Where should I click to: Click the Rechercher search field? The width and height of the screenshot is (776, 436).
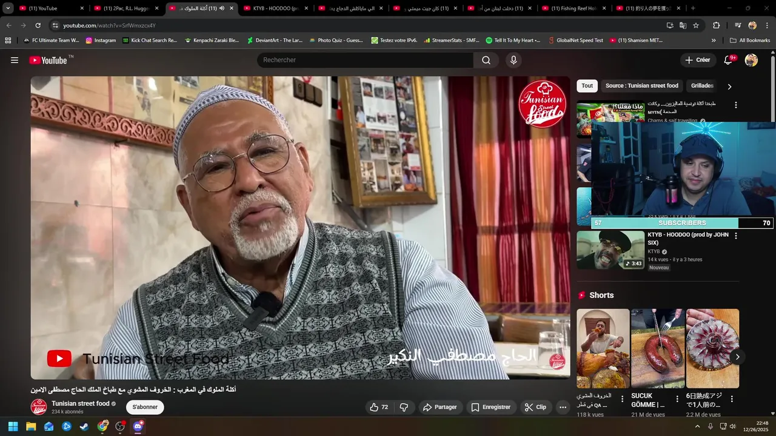coord(365,60)
